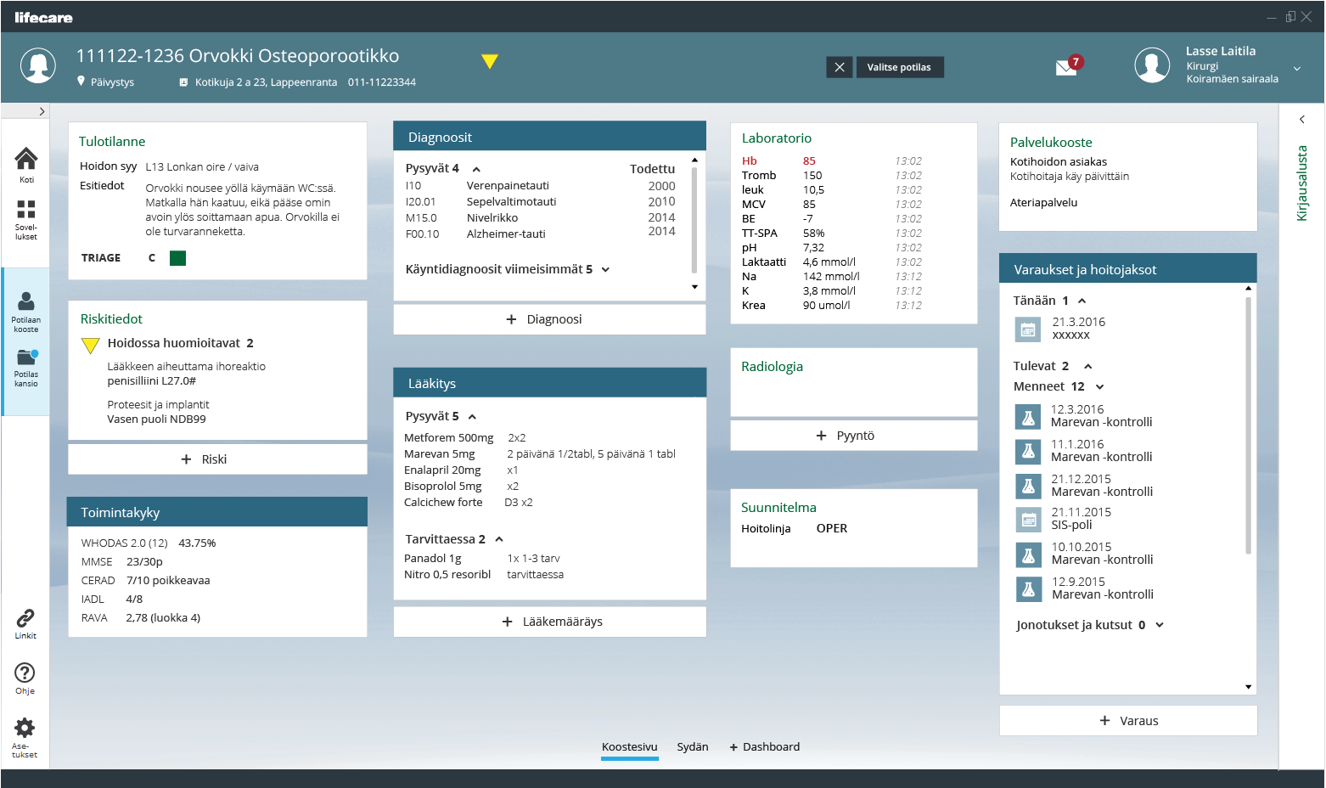Add a new Dashboard tab
Viewport: 1326px width, 788px height.
tap(764, 747)
